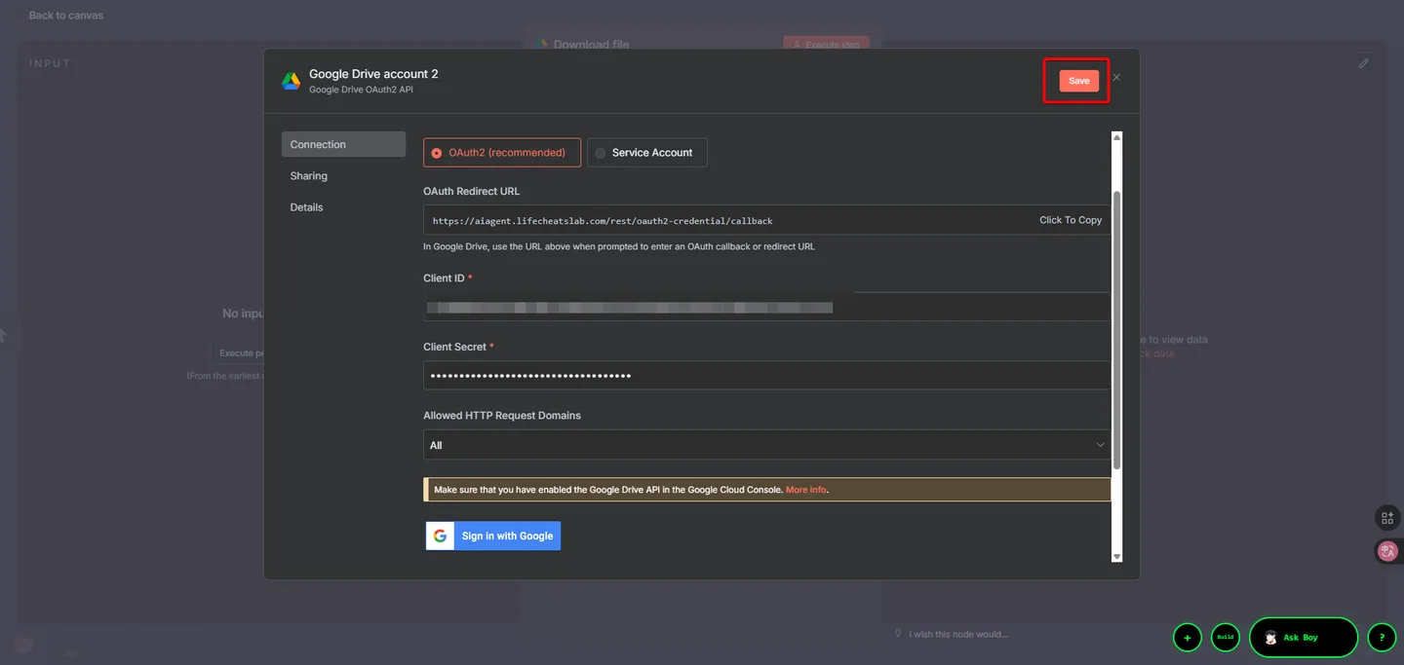Screen dimensions: 1404x665
Task: Click Execute step button in background node
Action: 826,44
